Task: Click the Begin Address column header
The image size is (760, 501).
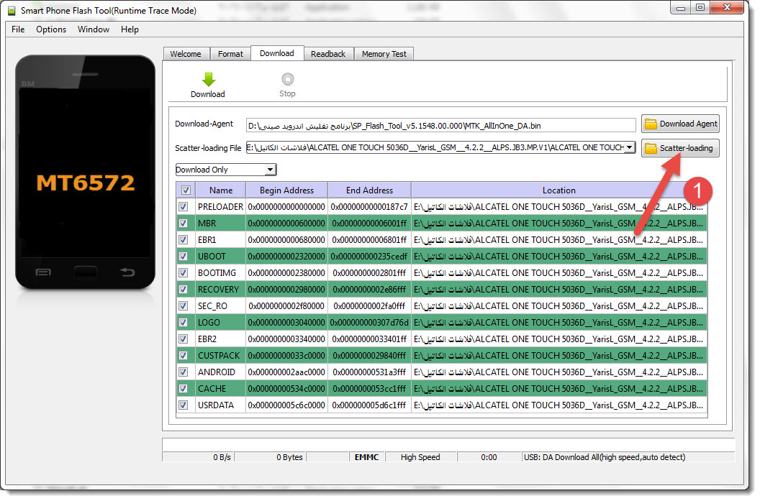Action: [x=286, y=190]
